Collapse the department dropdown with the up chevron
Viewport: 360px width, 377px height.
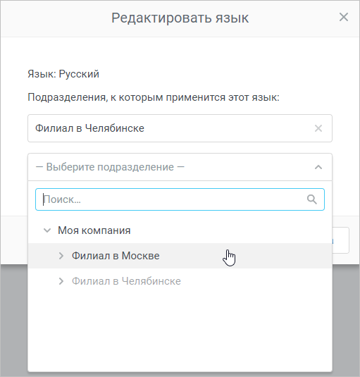pos(318,167)
